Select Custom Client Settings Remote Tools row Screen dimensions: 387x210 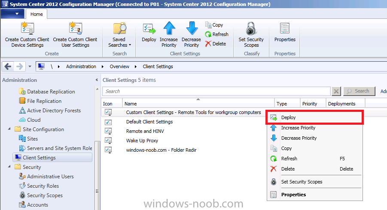[x=193, y=112]
